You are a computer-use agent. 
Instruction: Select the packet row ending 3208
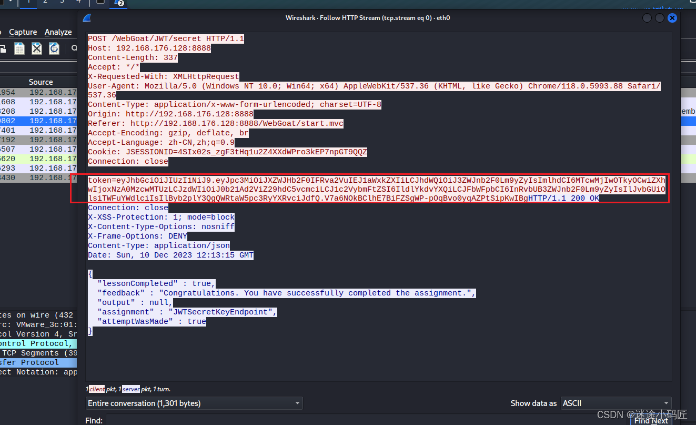click(38, 111)
